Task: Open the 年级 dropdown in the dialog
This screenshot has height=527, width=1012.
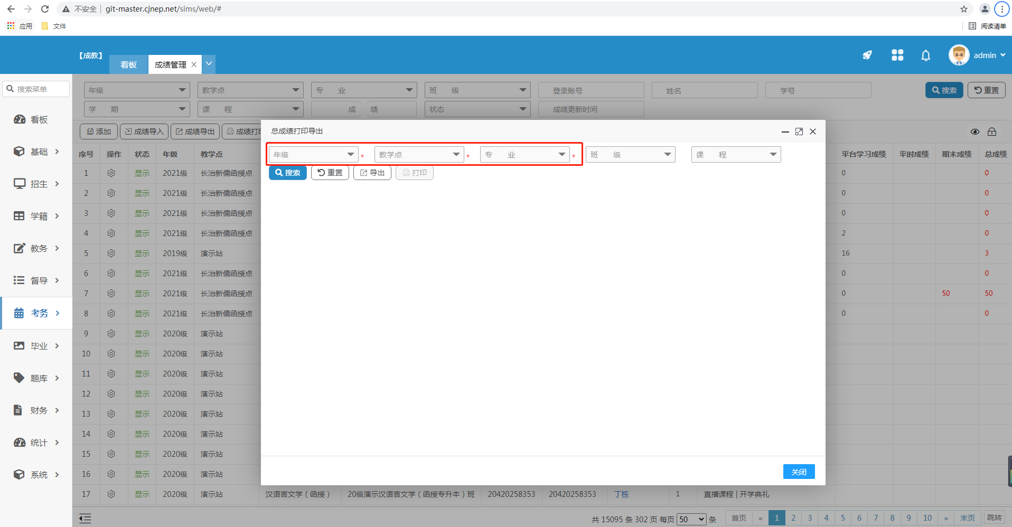Action: pos(313,155)
